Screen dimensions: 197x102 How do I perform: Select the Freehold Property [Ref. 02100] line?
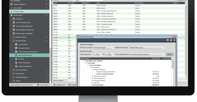pyautogui.click(x=106, y=72)
